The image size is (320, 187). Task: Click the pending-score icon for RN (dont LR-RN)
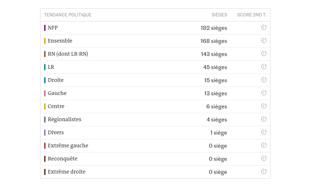tap(264, 53)
